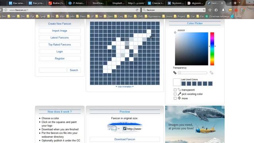Image resolution: width=254 pixels, height=143 pixels.
Task: Open the Крупмаось bookmarks folder
Action: click(152, 16)
